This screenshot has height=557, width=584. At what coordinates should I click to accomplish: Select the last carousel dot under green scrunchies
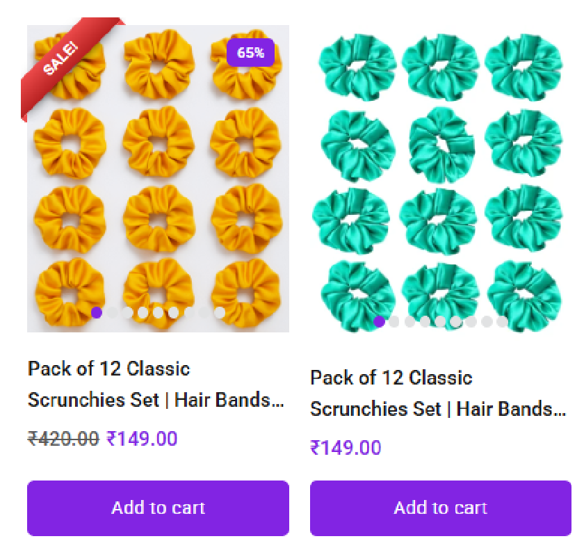click(502, 321)
